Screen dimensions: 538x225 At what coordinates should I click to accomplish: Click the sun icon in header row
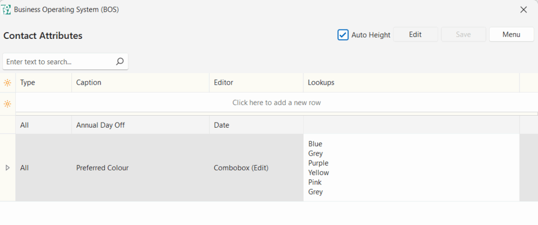coord(7,83)
